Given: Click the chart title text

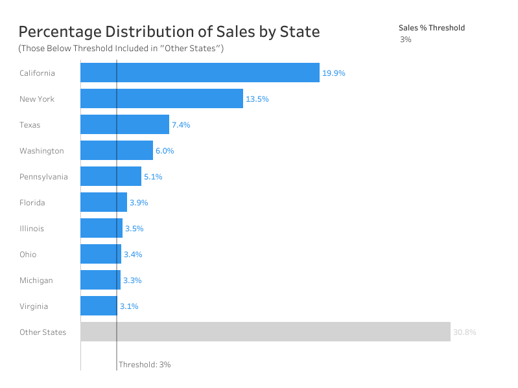Looking at the screenshot, I should click(x=169, y=32).
